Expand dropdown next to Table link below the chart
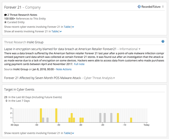Viewport: 169px width, 139px height. click(x=73, y=133)
